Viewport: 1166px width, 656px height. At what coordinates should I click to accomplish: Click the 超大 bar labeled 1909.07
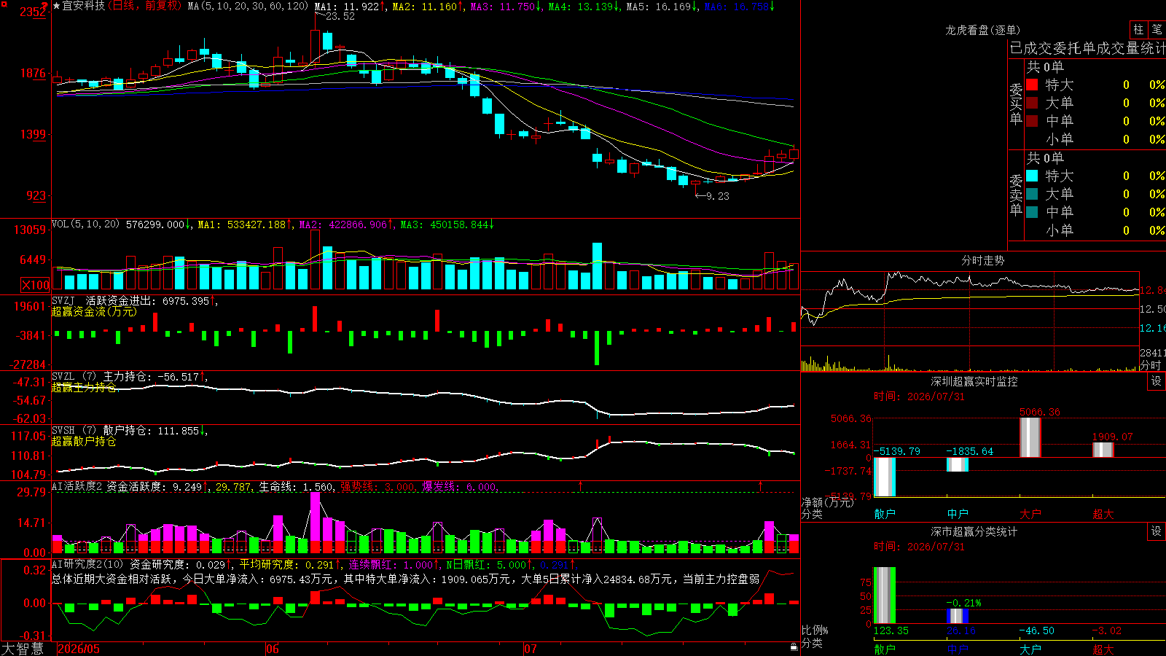(x=1103, y=450)
